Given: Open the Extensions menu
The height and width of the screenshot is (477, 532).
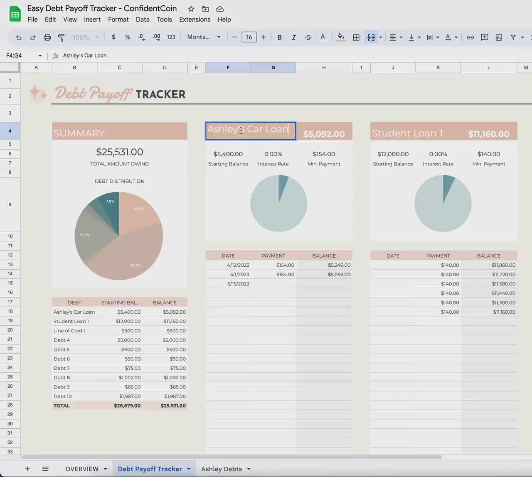Looking at the screenshot, I should pyautogui.click(x=195, y=20).
